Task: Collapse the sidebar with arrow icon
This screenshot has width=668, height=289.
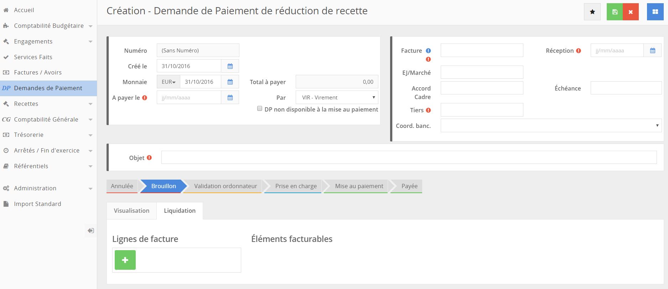Action: (x=91, y=231)
